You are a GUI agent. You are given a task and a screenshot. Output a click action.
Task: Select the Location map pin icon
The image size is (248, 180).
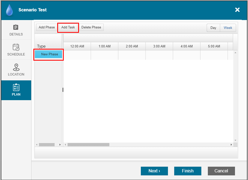[16, 67]
